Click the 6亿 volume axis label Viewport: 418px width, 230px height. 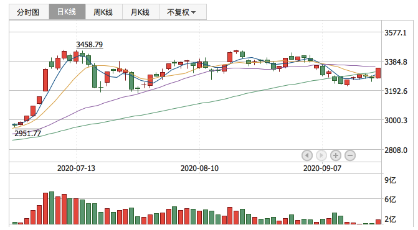point(390,200)
